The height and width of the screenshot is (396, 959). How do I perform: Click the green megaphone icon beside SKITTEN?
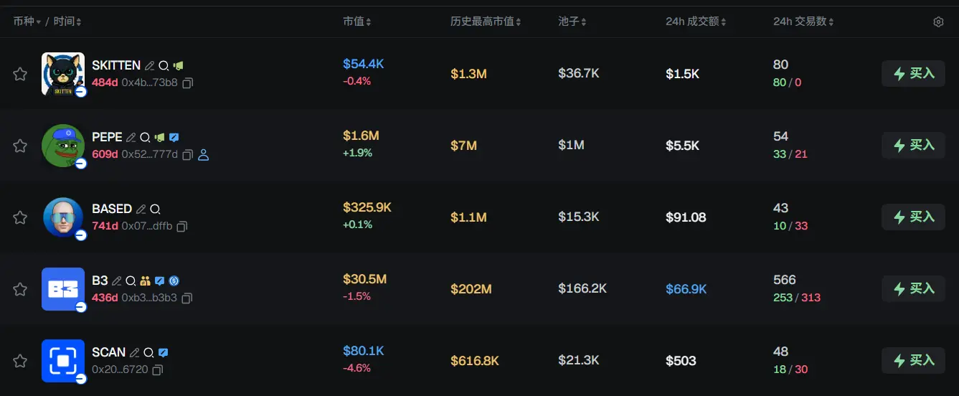pos(178,65)
